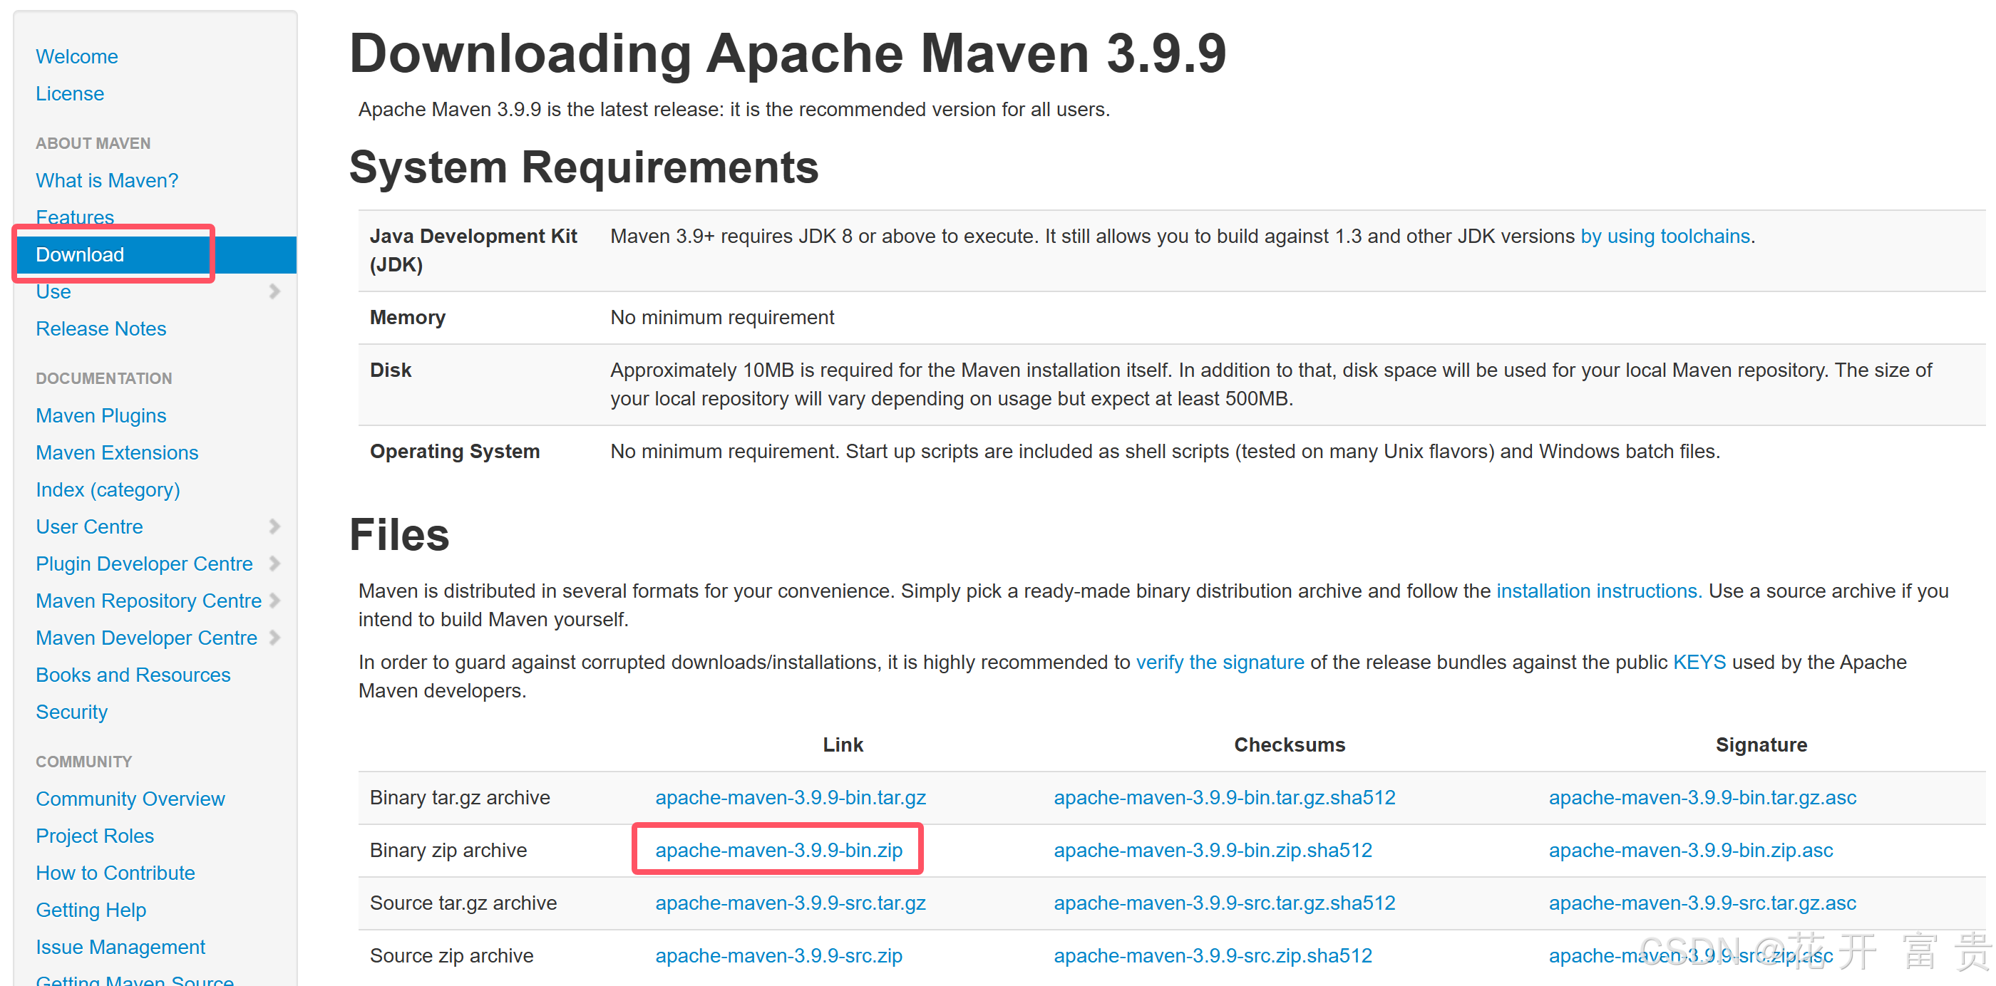Image resolution: width=1996 pixels, height=986 pixels.
Task: Download apache-maven-3.9.9-src.zip source archive
Action: [x=778, y=955]
